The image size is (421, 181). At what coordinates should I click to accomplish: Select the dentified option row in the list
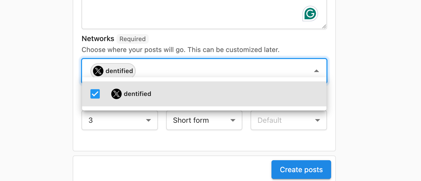pyautogui.click(x=204, y=94)
